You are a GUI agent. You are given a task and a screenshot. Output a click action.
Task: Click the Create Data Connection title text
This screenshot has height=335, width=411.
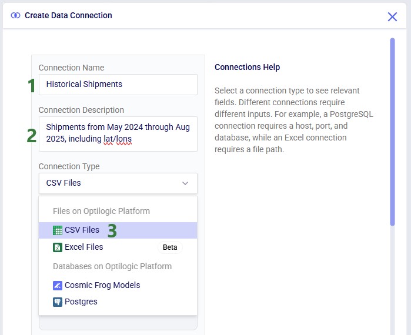pos(68,15)
